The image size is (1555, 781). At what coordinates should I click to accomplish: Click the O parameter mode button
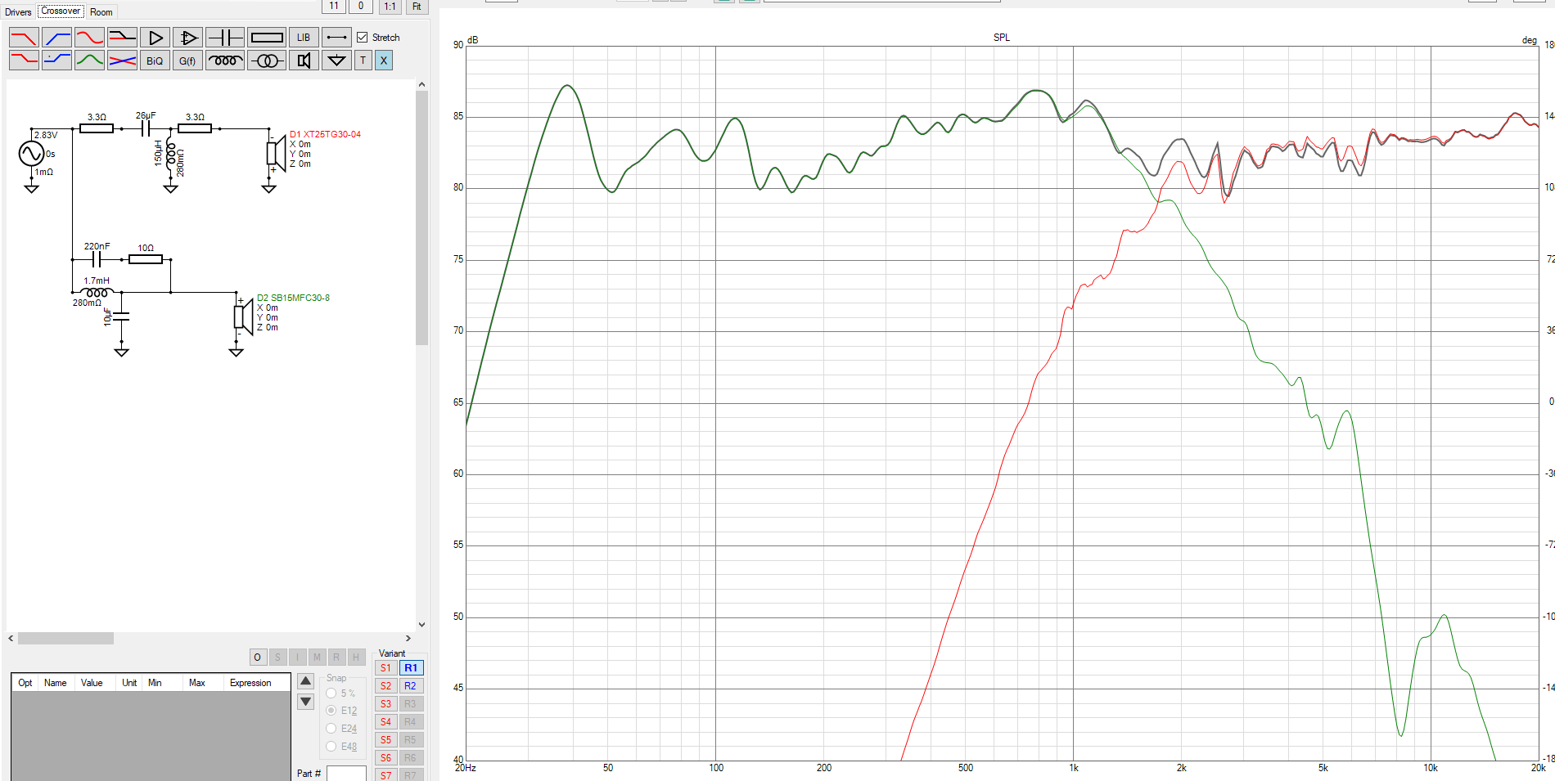[257, 657]
